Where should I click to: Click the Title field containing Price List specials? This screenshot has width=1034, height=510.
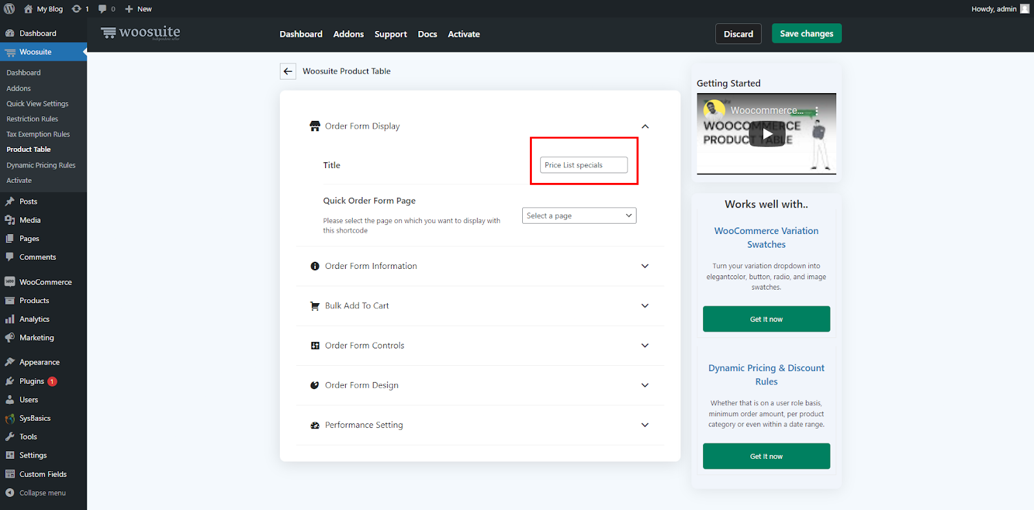click(x=584, y=165)
